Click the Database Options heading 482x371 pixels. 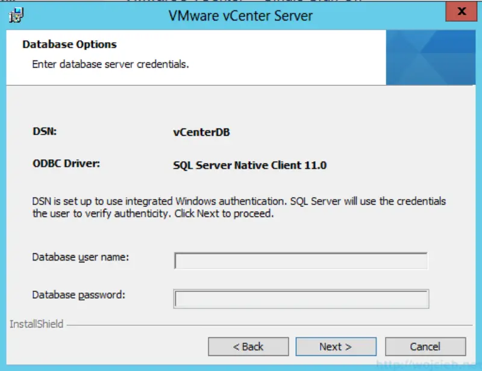click(69, 44)
